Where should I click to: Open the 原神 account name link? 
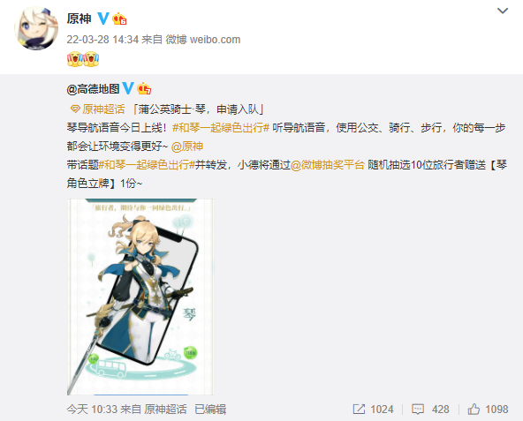79,19
